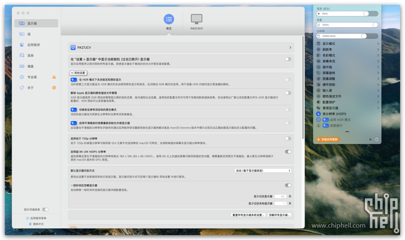
Task: Expand 显示模式 submenu chevron
Action: point(378,44)
